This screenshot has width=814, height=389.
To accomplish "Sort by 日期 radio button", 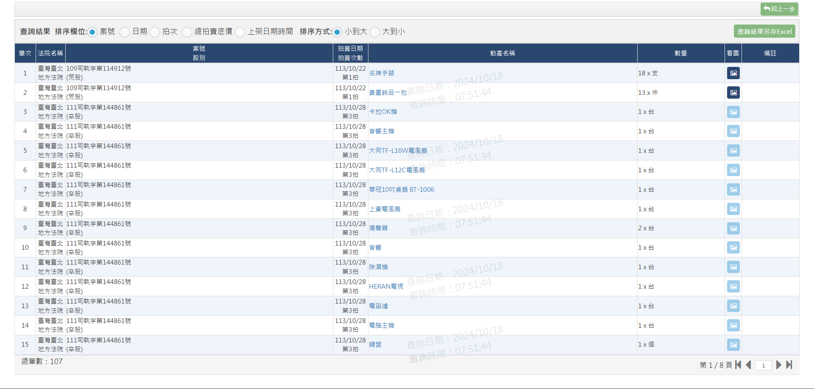I will [x=125, y=32].
